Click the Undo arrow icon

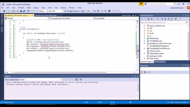tap(28, 11)
